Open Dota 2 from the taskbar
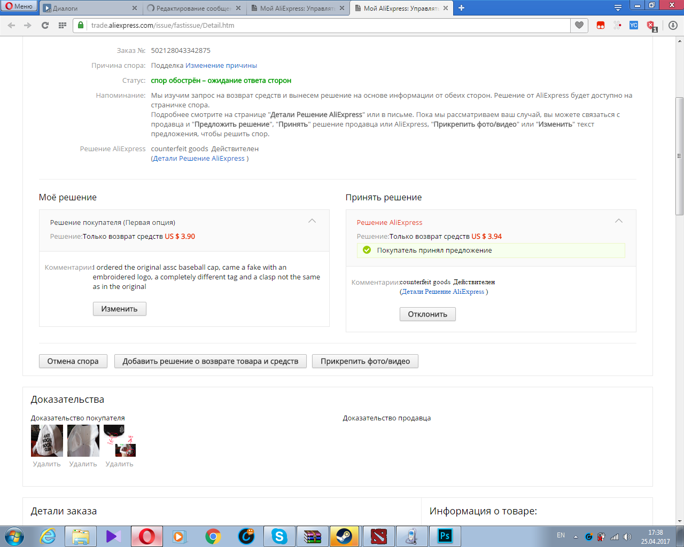This screenshot has width=684, height=547. pos(379,536)
